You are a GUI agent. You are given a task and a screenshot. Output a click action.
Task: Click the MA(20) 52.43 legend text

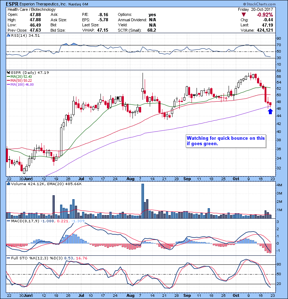[21, 77]
